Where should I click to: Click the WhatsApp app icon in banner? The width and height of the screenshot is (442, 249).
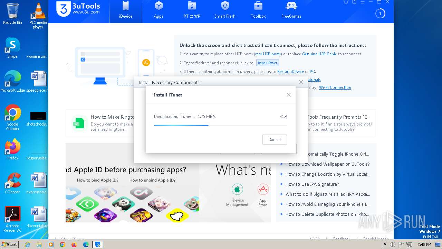point(87,204)
